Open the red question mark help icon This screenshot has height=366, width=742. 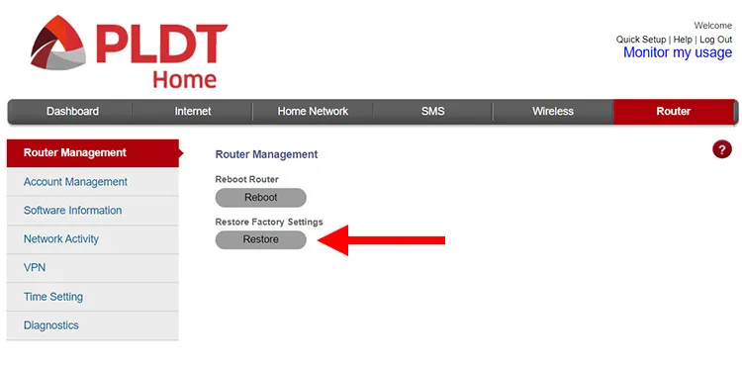pyautogui.click(x=721, y=150)
